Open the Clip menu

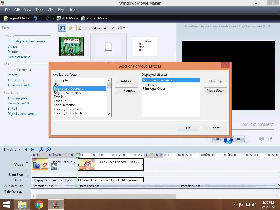tap(51, 10)
